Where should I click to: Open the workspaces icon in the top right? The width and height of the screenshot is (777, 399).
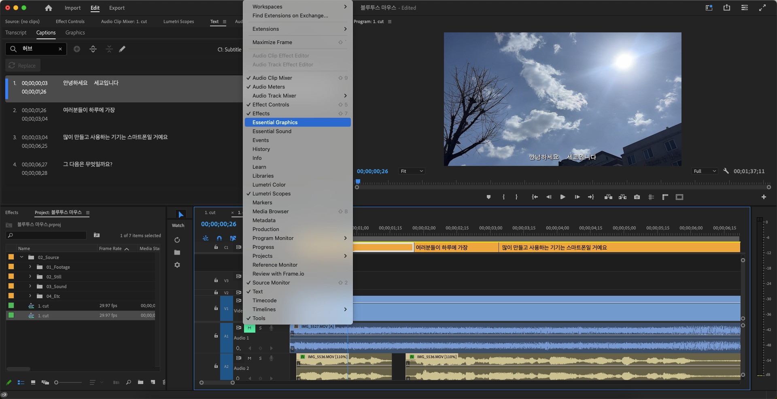(709, 8)
